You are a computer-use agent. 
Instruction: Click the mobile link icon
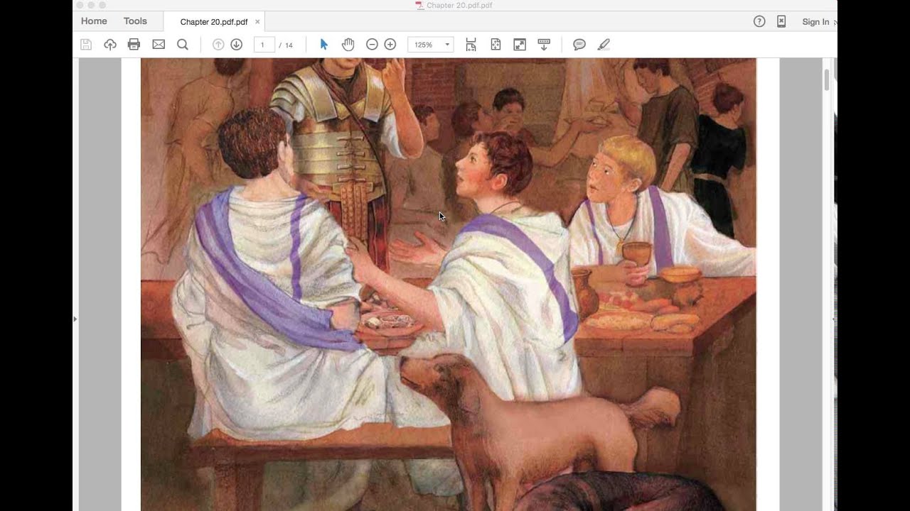click(x=781, y=21)
